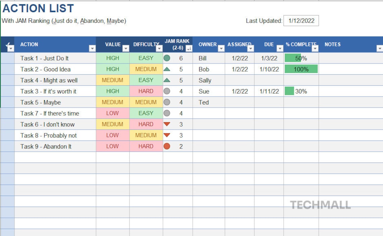Image resolution: width=383 pixels, height=236 pixels.
Task: Select cell 'Task 6 - I don't know'
Action: pos(55,124)
